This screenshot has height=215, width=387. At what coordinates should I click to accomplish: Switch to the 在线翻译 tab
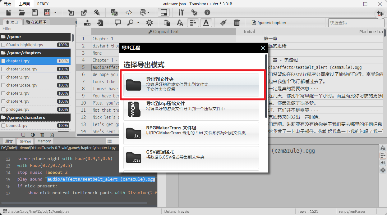(36, 22)
